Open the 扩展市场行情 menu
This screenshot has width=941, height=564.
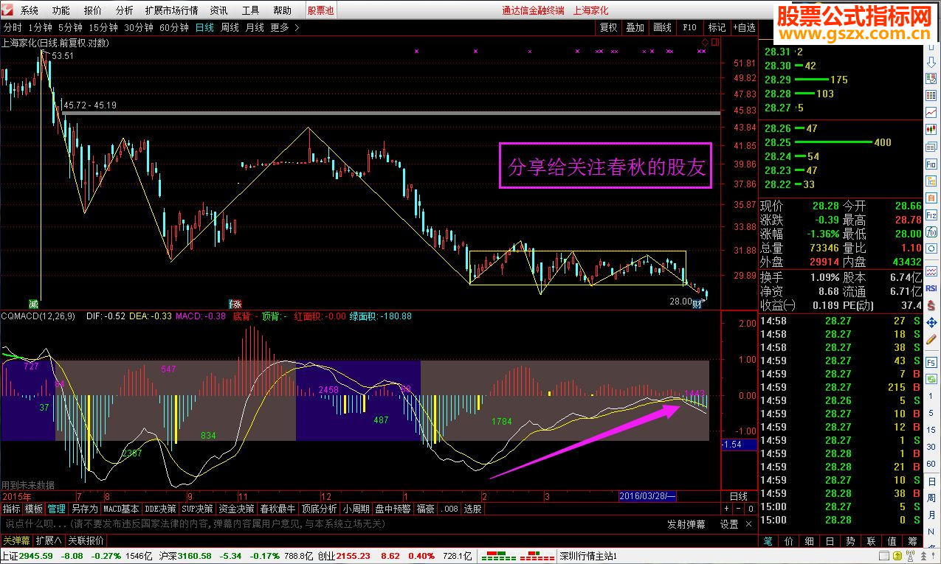coord(172,10)
